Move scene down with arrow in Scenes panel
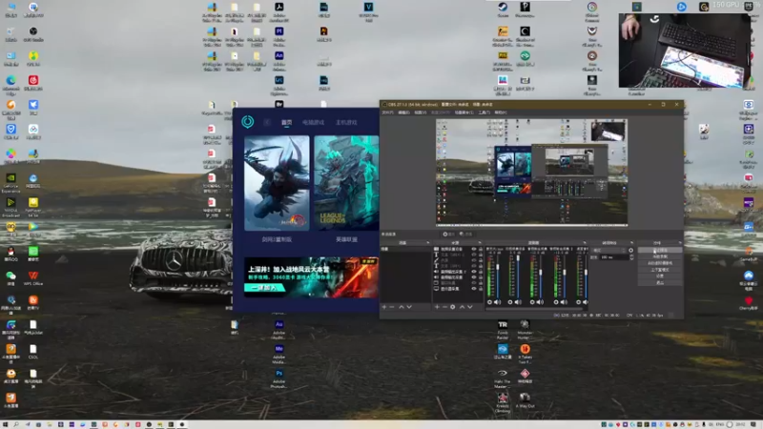This screenshot has height=429, width=763. point(409,307)
